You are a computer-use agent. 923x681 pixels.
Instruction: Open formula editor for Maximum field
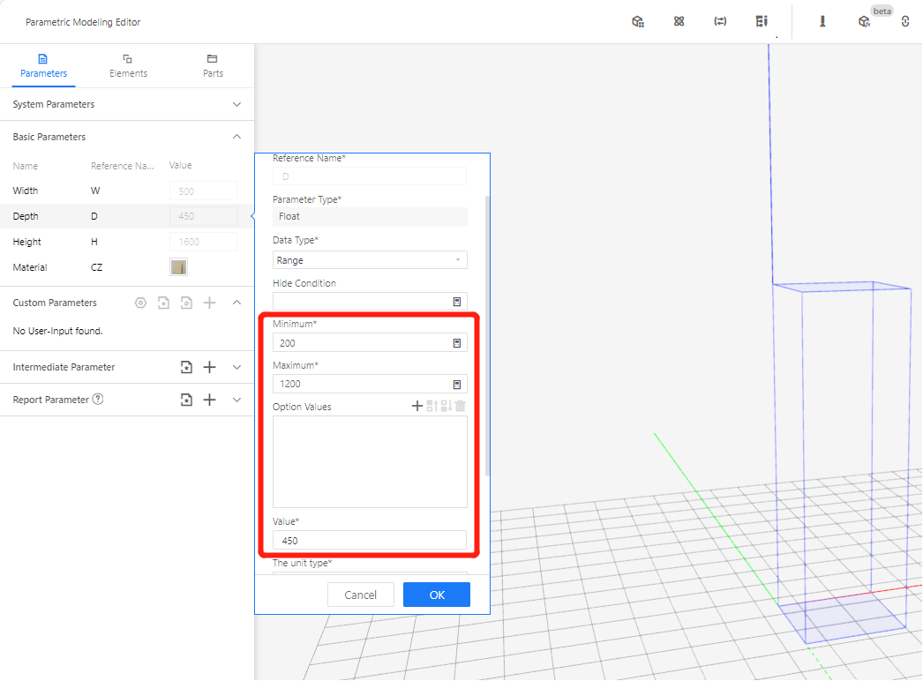[x=457, y=385]
